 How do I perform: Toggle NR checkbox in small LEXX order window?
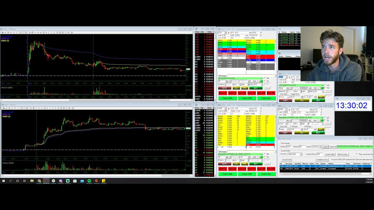(x=325, y=85)
